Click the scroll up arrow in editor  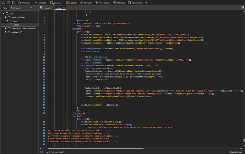click(244, 12)
